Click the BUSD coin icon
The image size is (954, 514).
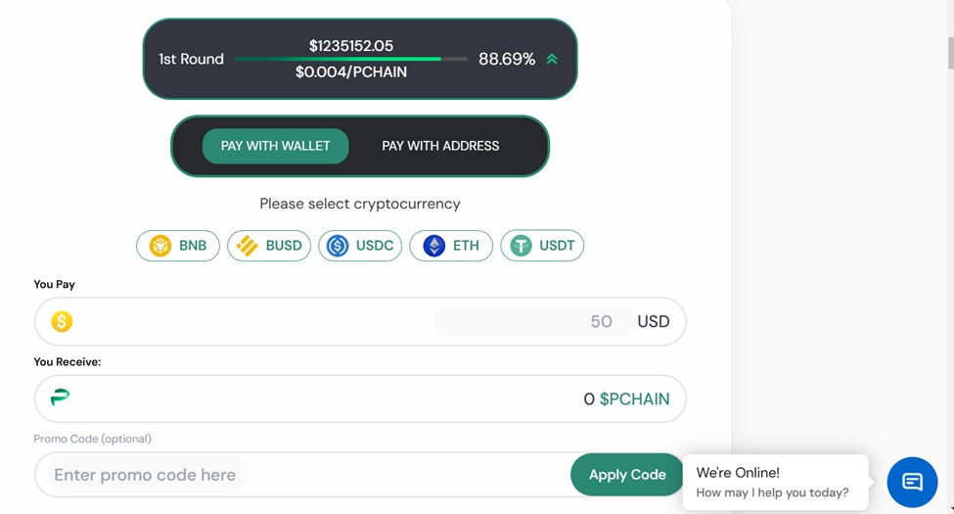coord(248,246)
